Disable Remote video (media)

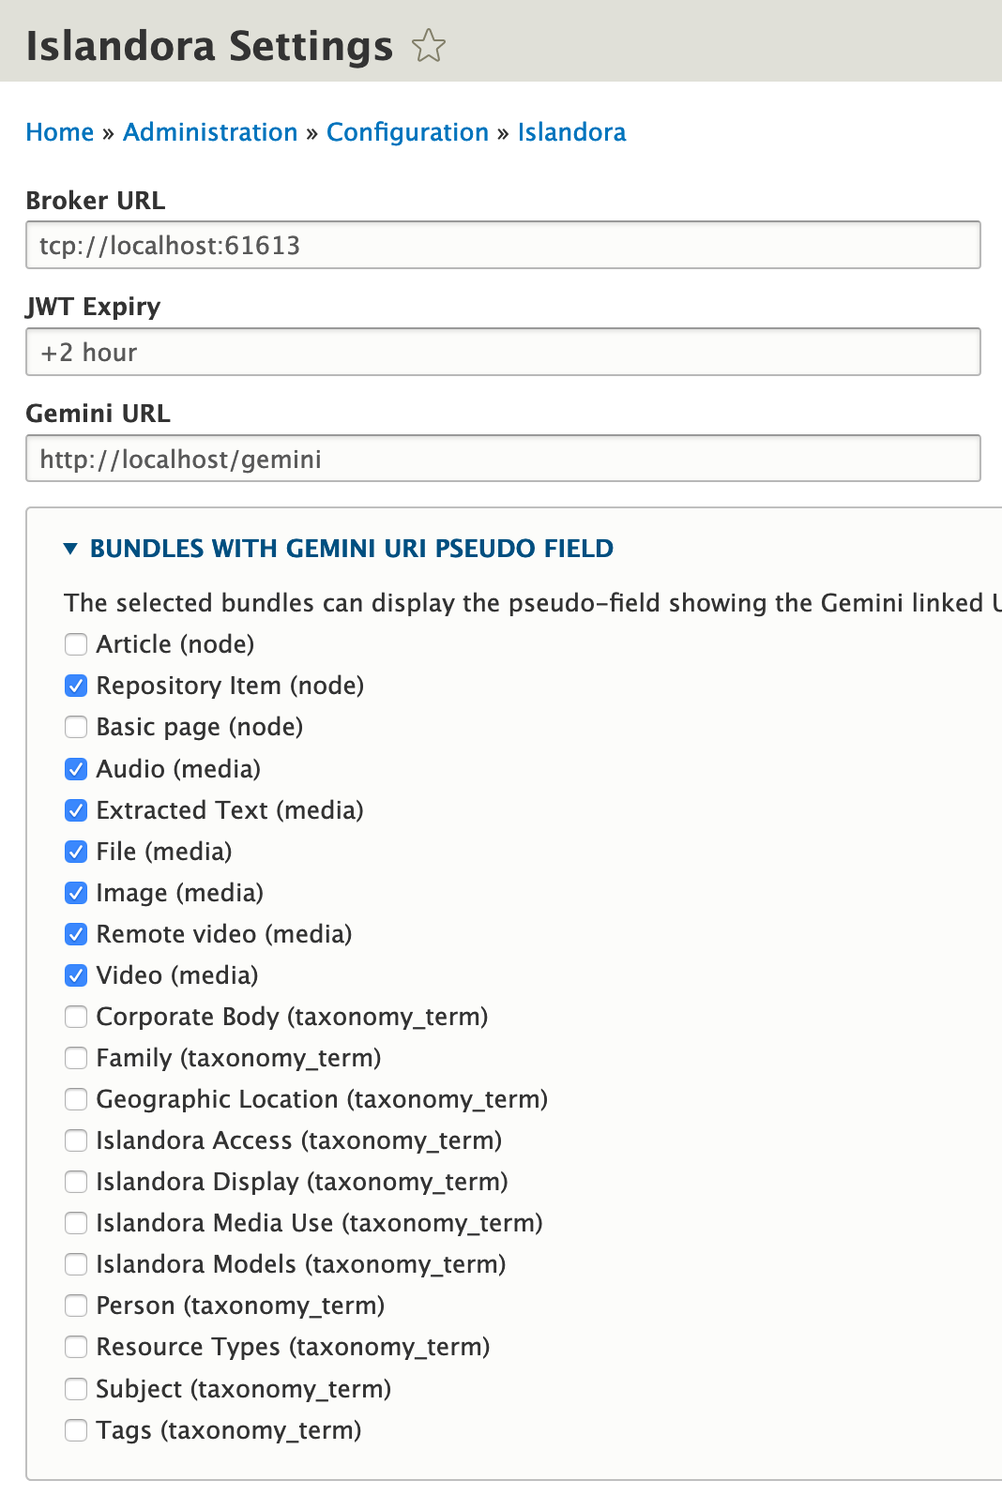coord(75,934)
